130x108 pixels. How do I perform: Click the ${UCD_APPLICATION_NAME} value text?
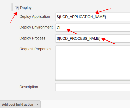pyautogui.click(x=81, y=17)
